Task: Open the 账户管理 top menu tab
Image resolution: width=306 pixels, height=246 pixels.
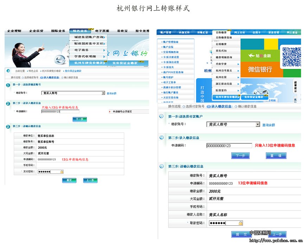Action: [x=166, y=32]
